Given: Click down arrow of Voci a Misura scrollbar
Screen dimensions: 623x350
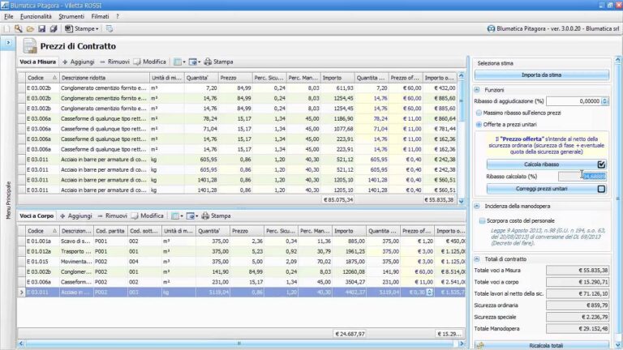Looking at the screenshot, I should (462, 201).
